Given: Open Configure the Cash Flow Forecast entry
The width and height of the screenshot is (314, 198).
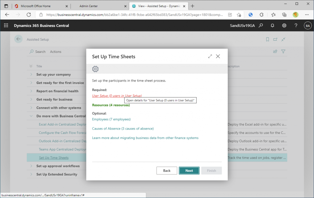Looking at the screenshot, I should pyautogui.click(x=63, y=133).
